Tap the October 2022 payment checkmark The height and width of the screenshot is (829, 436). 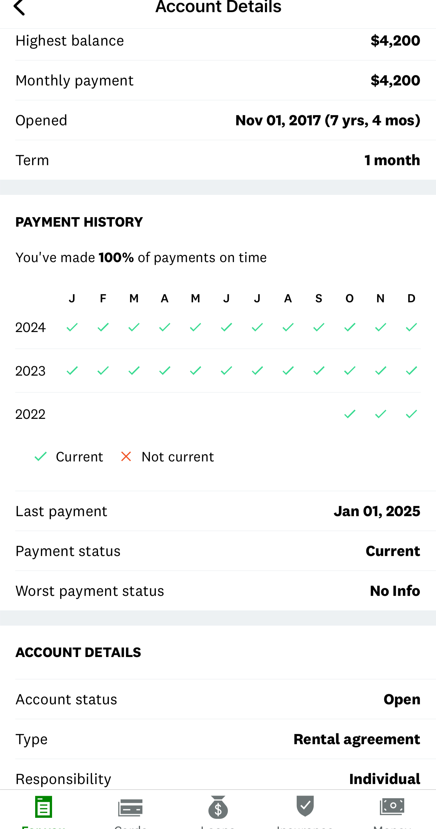(350, 414)
